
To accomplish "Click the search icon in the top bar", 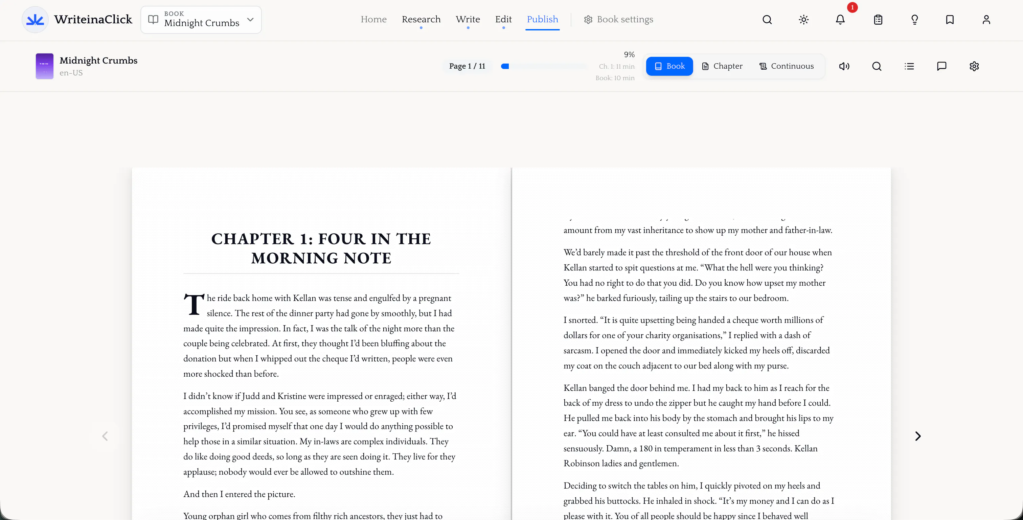I will click(x=767, y=20).
